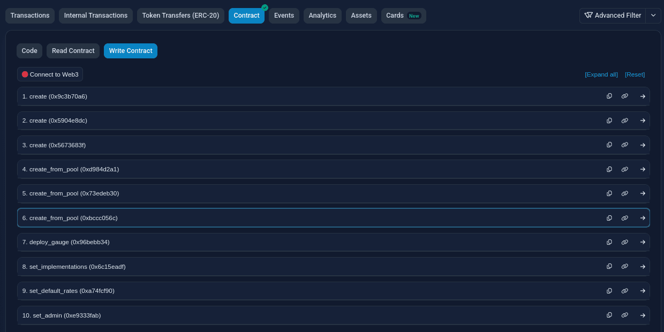Copy permalink for set_implementations (0x6c15eadf)
The height and width of the screenshot is (332, 664).
pyautogui.click(x=625, y=267)
